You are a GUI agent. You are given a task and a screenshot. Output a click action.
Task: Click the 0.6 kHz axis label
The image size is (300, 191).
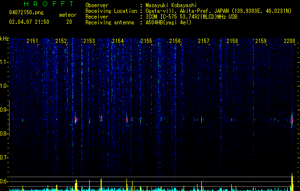4,181
